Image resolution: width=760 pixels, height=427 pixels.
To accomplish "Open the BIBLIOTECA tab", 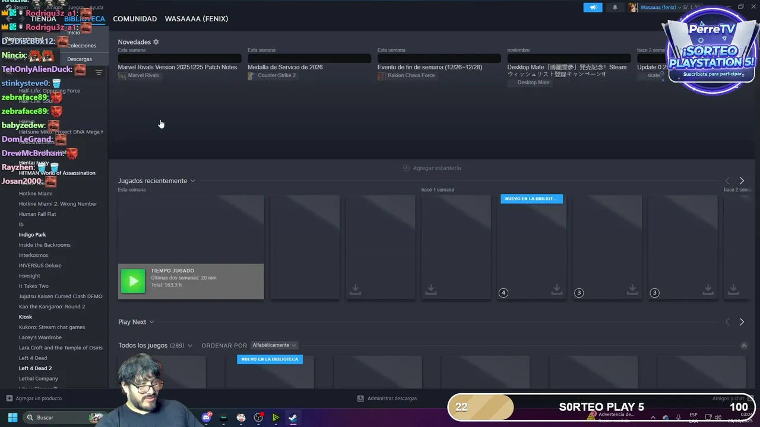I will pyautogui.click(x=84, y=19).
